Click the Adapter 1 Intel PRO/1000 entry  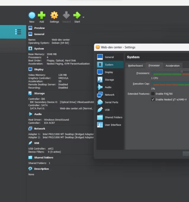pyautogui.click(x=68, y=134)
